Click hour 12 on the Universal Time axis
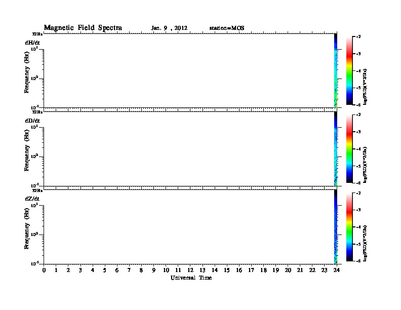This screenshot has width=401, height=310. pos(190,270)
